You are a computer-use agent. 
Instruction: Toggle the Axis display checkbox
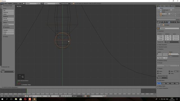click(158, 73)
